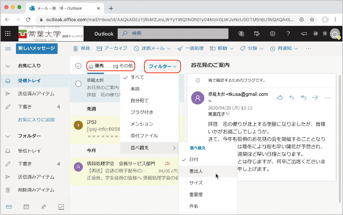The image size is (343, 215).
Task: Collapse the フォルダー section
Action: pyautogui.click(x=8, y=136)
